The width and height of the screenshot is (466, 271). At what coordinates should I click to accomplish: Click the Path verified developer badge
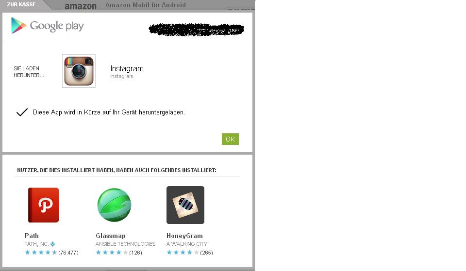pos(52,244)
